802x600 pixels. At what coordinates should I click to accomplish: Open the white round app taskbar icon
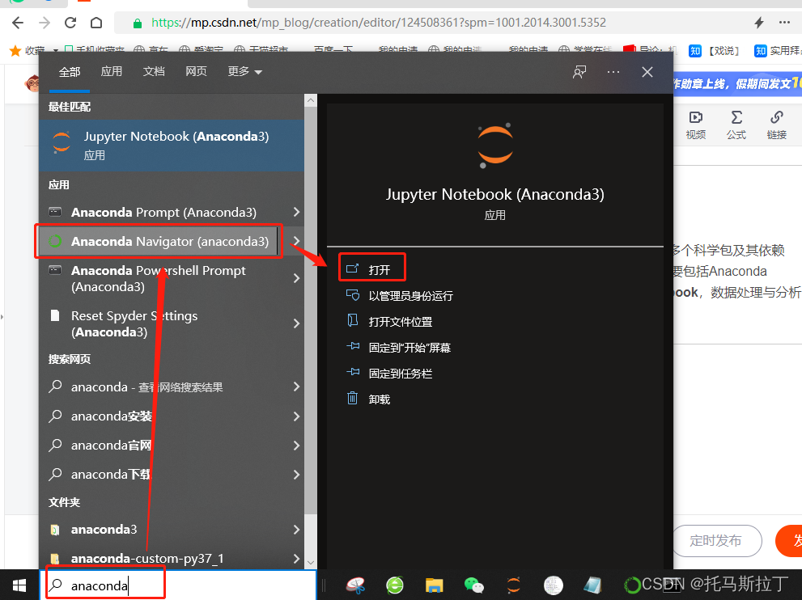tap(553, 585)
